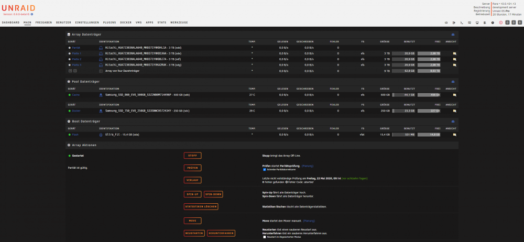
Task: Click the Flash drive device icon
Action: point(101,135)
